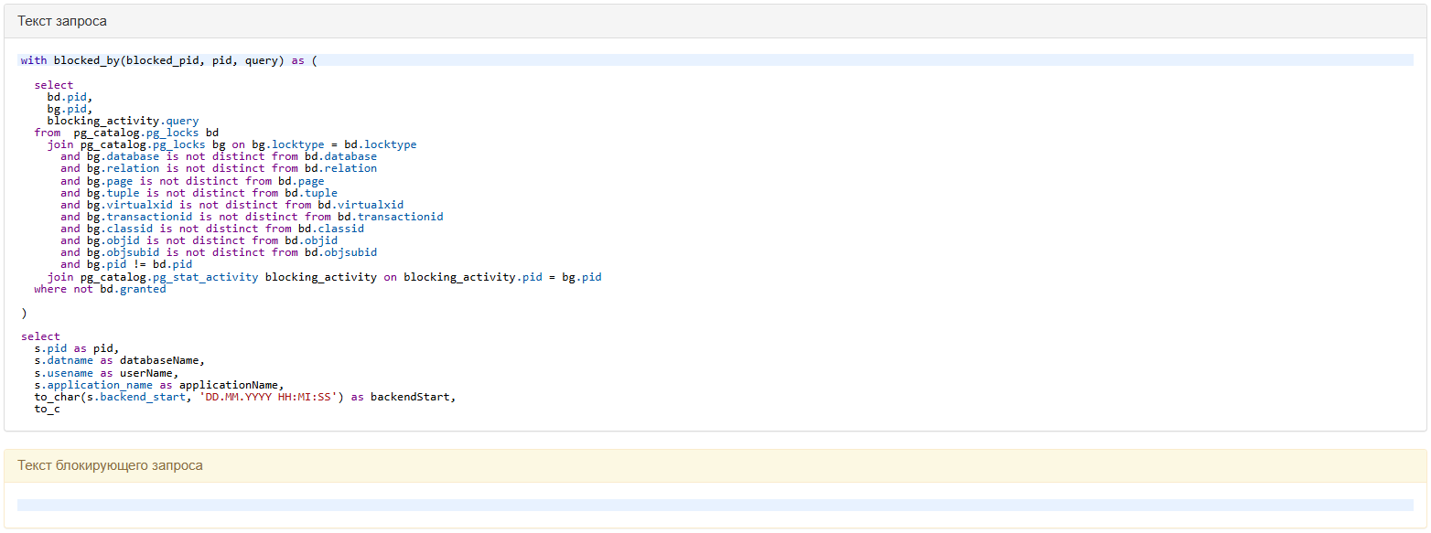Click the 'and bg.database is not distinct' line
The height and width of the screenshot is (533, 1431).
(x=219, y=156)
